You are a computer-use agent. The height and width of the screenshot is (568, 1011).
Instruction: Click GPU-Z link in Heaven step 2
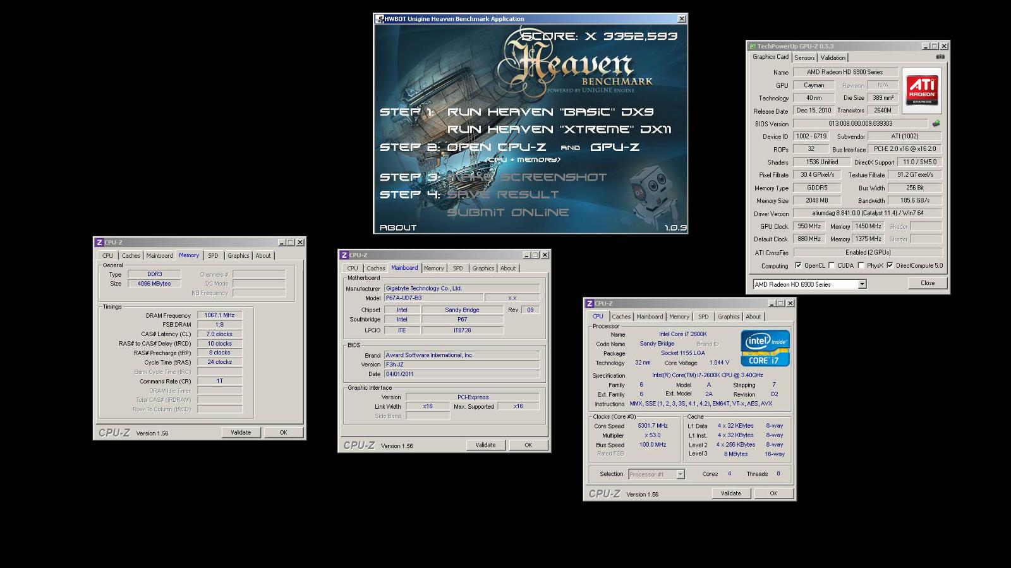pyautogui.click(x=615, y=147)
